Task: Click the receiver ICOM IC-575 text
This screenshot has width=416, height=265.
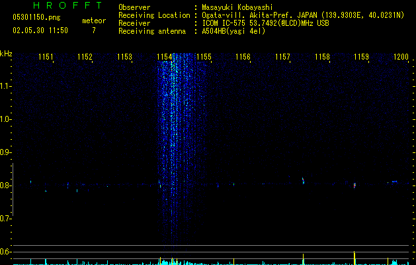Action: pyautogui.click(x=265, y=23)
